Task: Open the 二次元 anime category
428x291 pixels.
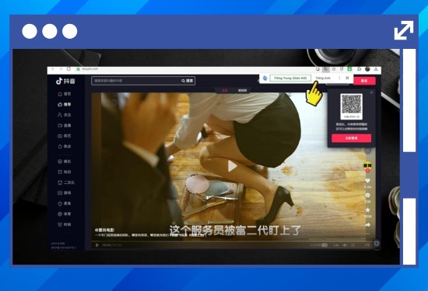Action: pos(66,182)
